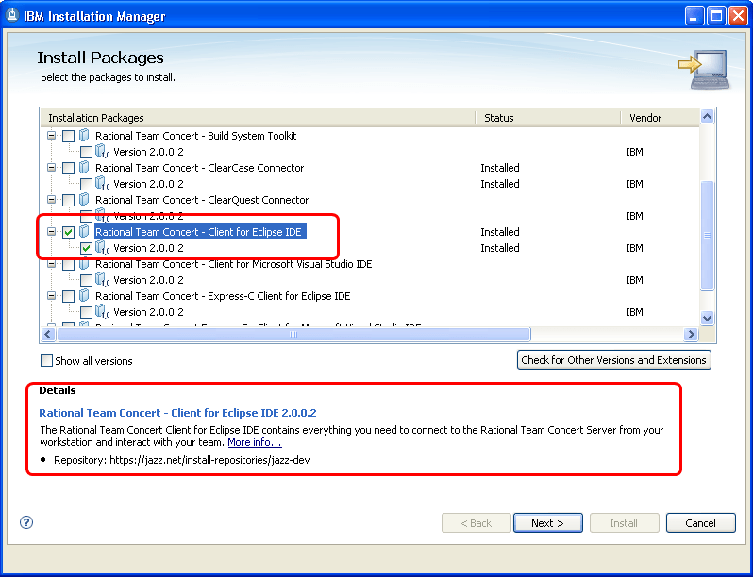This screenshot has width=753, height=577.
Task: Click the Cancel button
Action: [x=701, y=523]
